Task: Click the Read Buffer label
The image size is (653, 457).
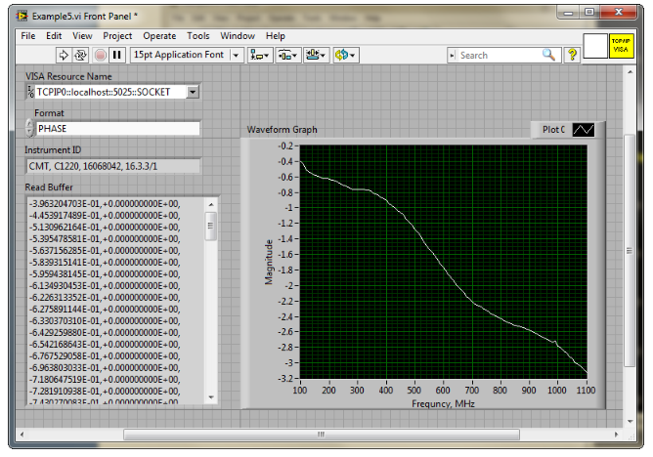Action: click(49, 187)
